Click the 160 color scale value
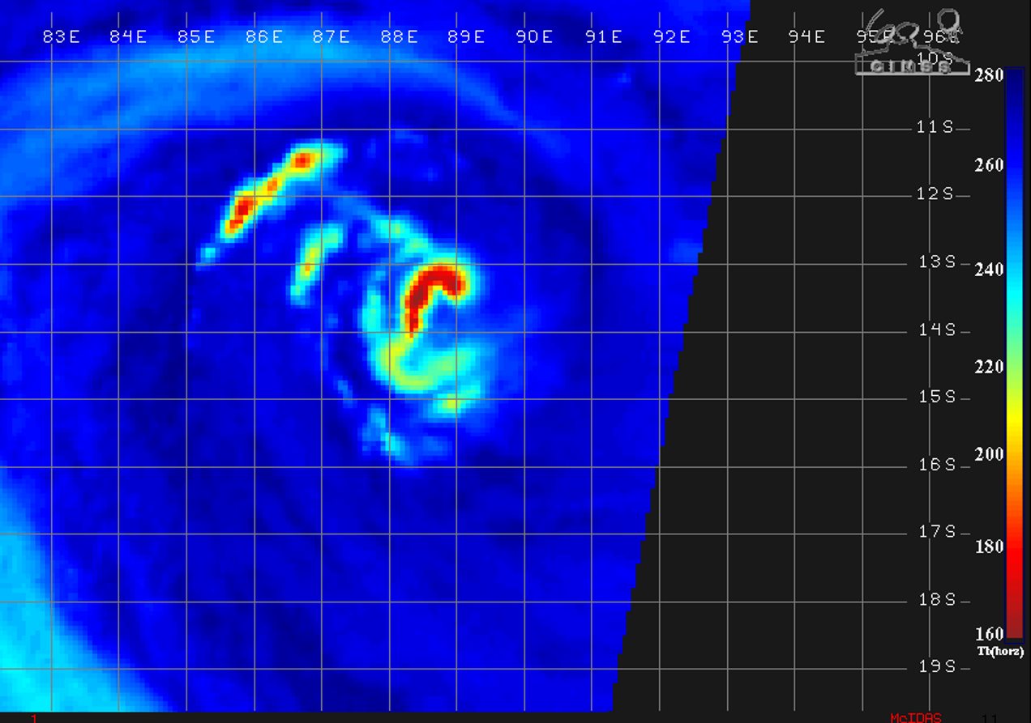1031x723 pixels. click(x=989, y=633)
